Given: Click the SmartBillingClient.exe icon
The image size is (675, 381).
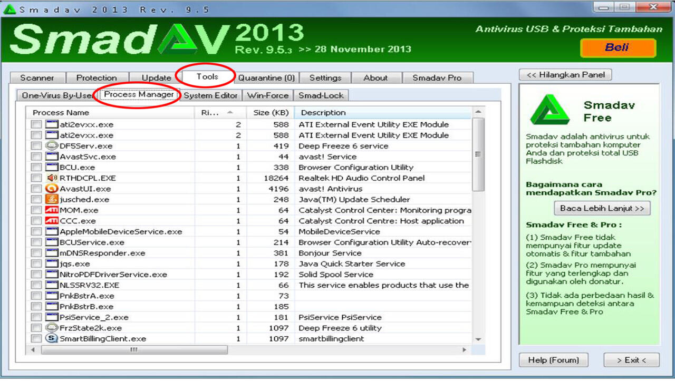Looking at the screenshot, I should point(52,338).
